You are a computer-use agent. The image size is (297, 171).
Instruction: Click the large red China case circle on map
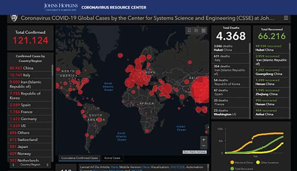[201, 89]
